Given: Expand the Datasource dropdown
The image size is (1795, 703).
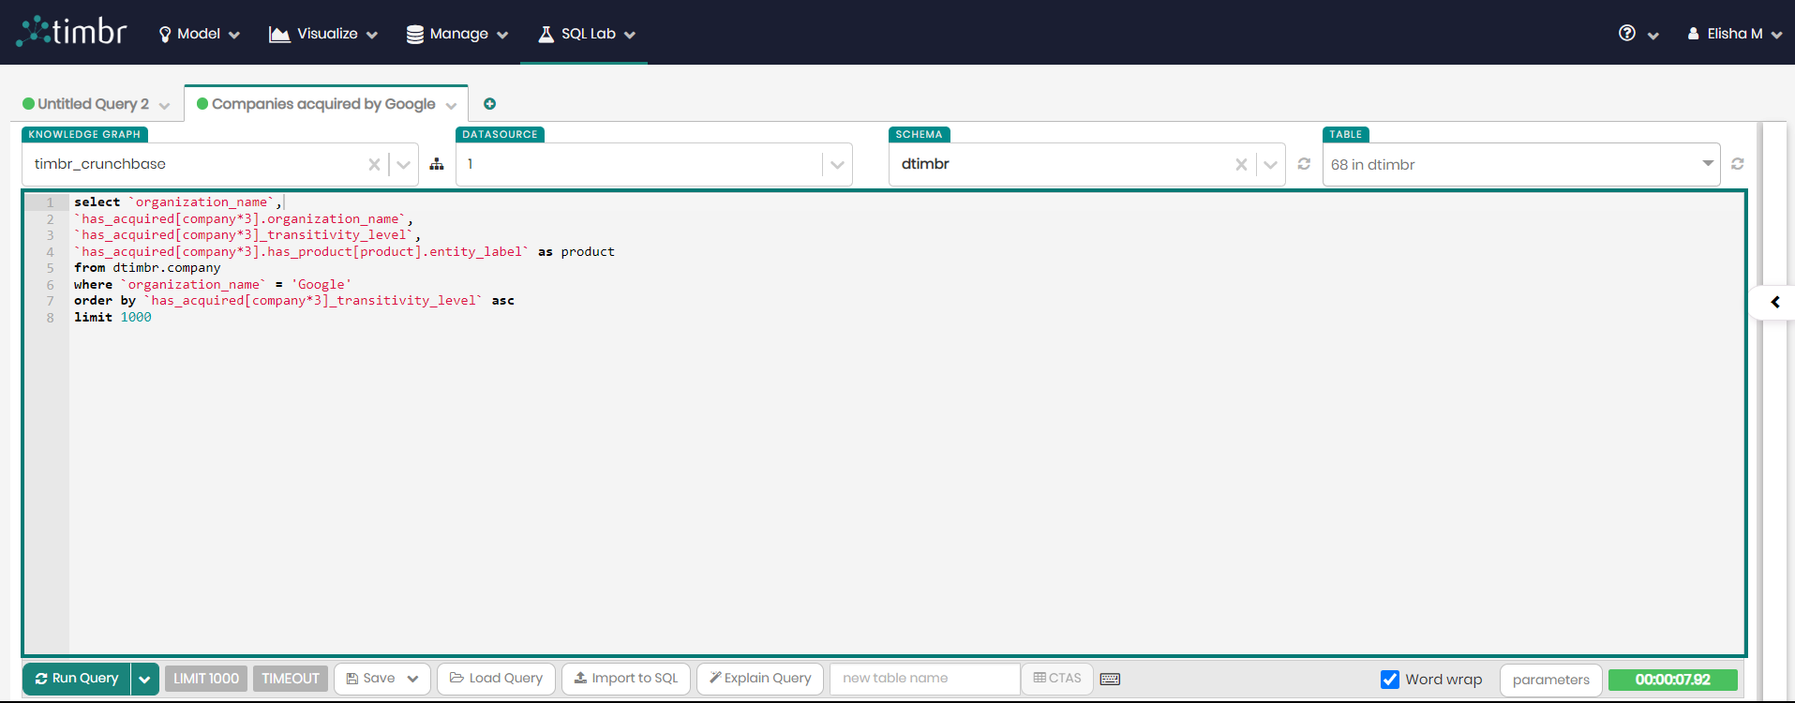Looking at the screenshot, I should coord(837,164).
